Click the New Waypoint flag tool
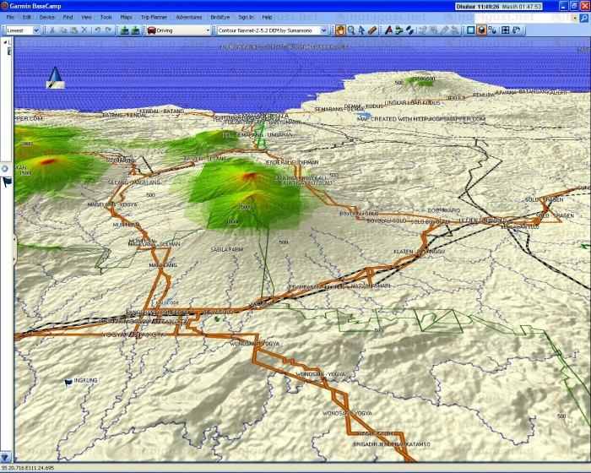The width and height of the screenshot is (591, 473). click(x=388, y=30)
